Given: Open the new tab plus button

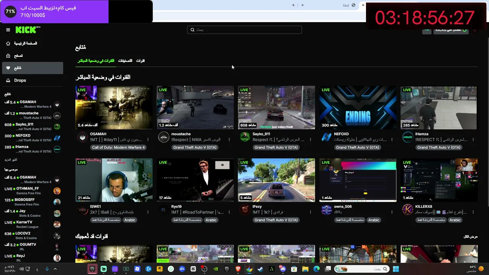Looking at the screenshot, I should click(x=293, y=5).
